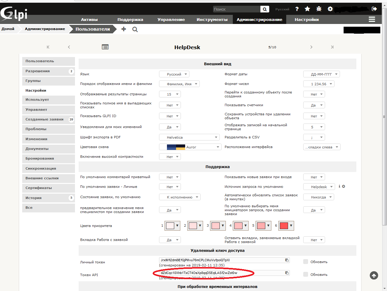Screen dimensions: 387x291
Task: Click the search magnifier button in header
Action: (265, 9)
